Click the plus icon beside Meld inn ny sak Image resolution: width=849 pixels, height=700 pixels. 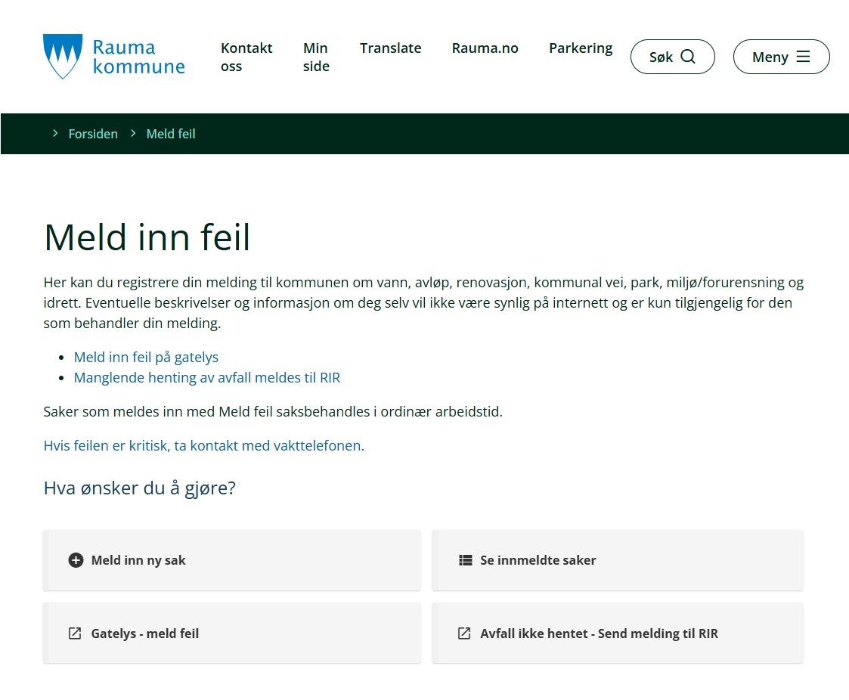tap(76, 560)
